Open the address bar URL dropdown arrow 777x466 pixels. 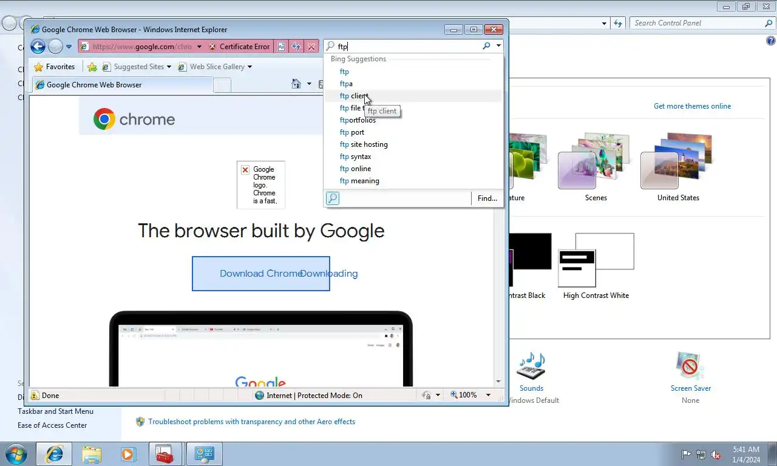coord(199,47)
